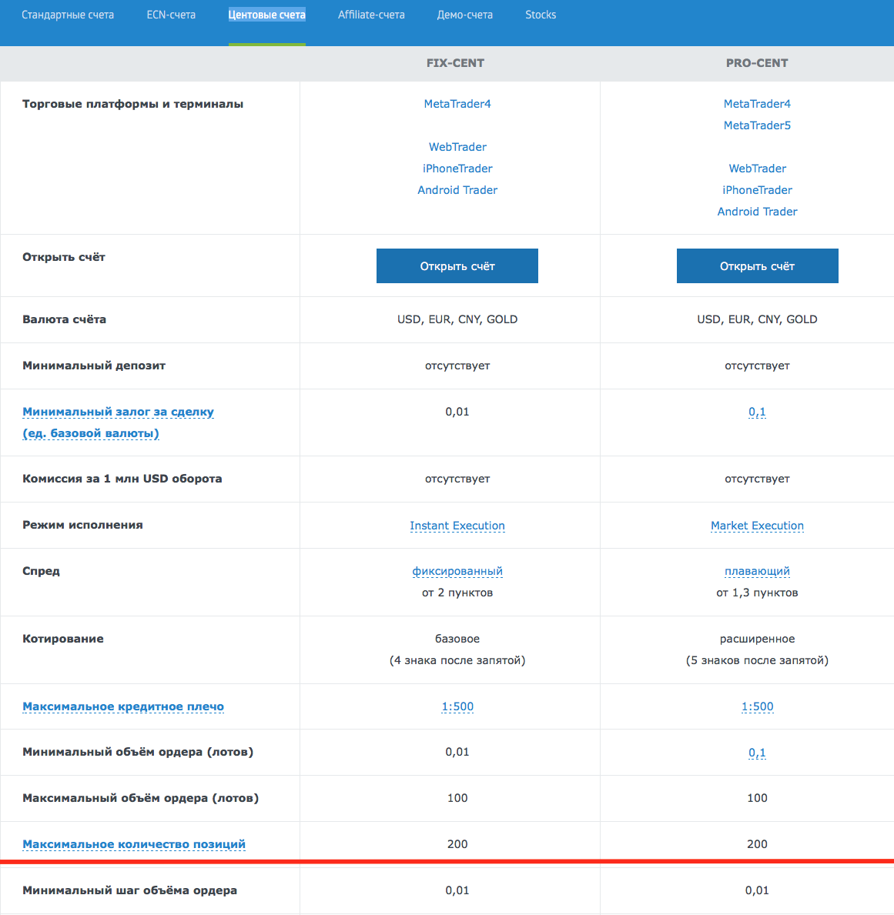Click the плавающий spread link
The width and height of the screenshot is (894, 915).
[758, 571]
